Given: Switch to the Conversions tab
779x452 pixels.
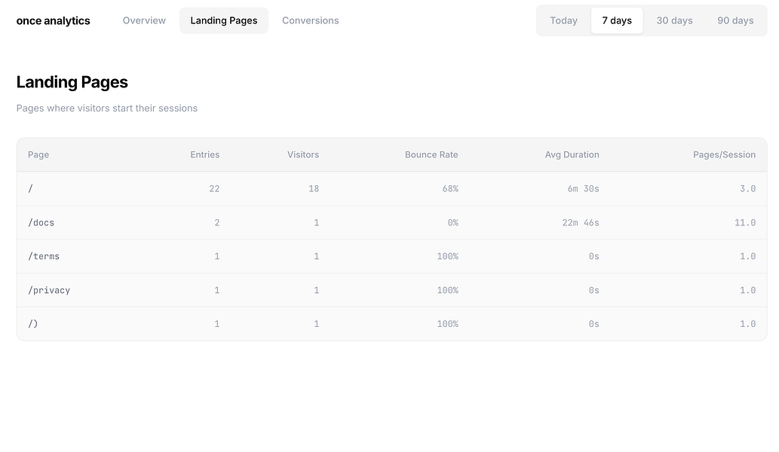Looking at the screenshot, I should [x=310, y=20].
